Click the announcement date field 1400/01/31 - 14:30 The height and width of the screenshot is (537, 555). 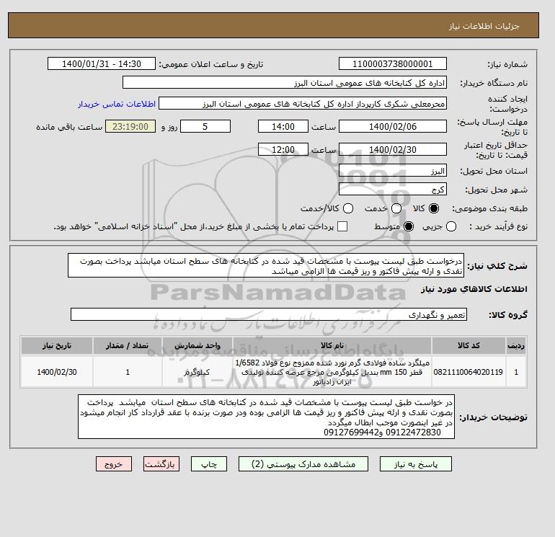(102, 63)
